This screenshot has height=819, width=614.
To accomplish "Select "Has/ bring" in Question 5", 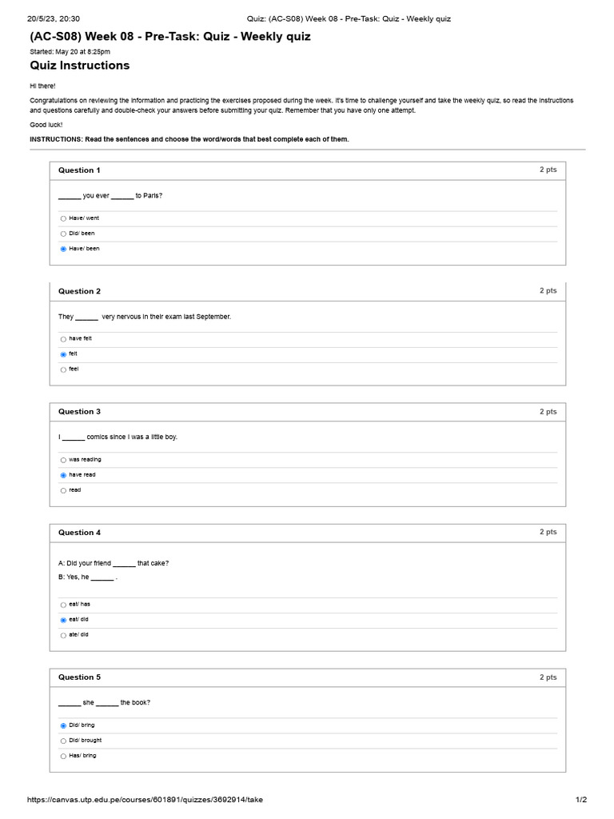I will (x=63, y=756).
